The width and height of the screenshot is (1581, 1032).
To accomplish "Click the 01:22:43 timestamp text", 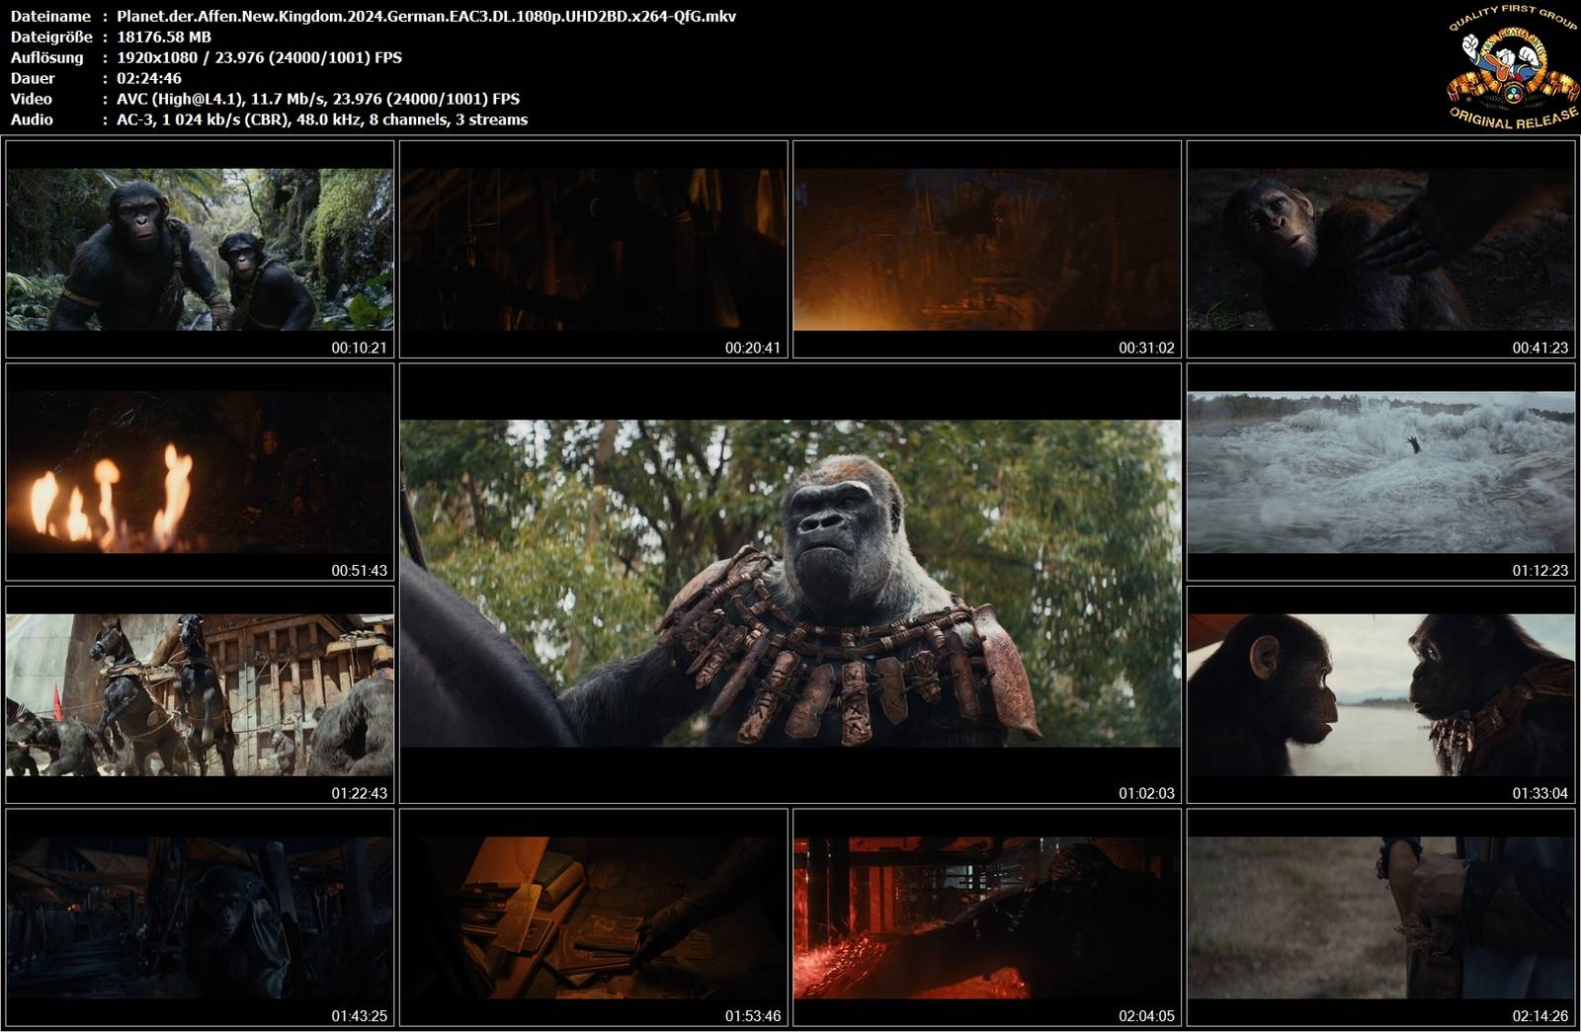I will 359,793.
